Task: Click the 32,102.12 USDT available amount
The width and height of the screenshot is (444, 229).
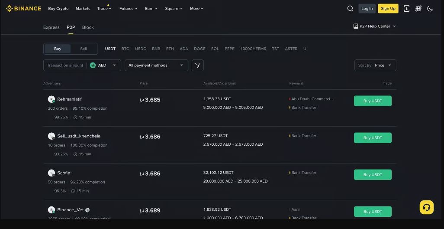Action: (218, 173)
